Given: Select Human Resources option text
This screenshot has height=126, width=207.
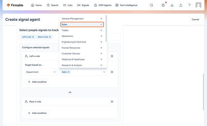Looking at the screenshot, I should tap(71, 48).
